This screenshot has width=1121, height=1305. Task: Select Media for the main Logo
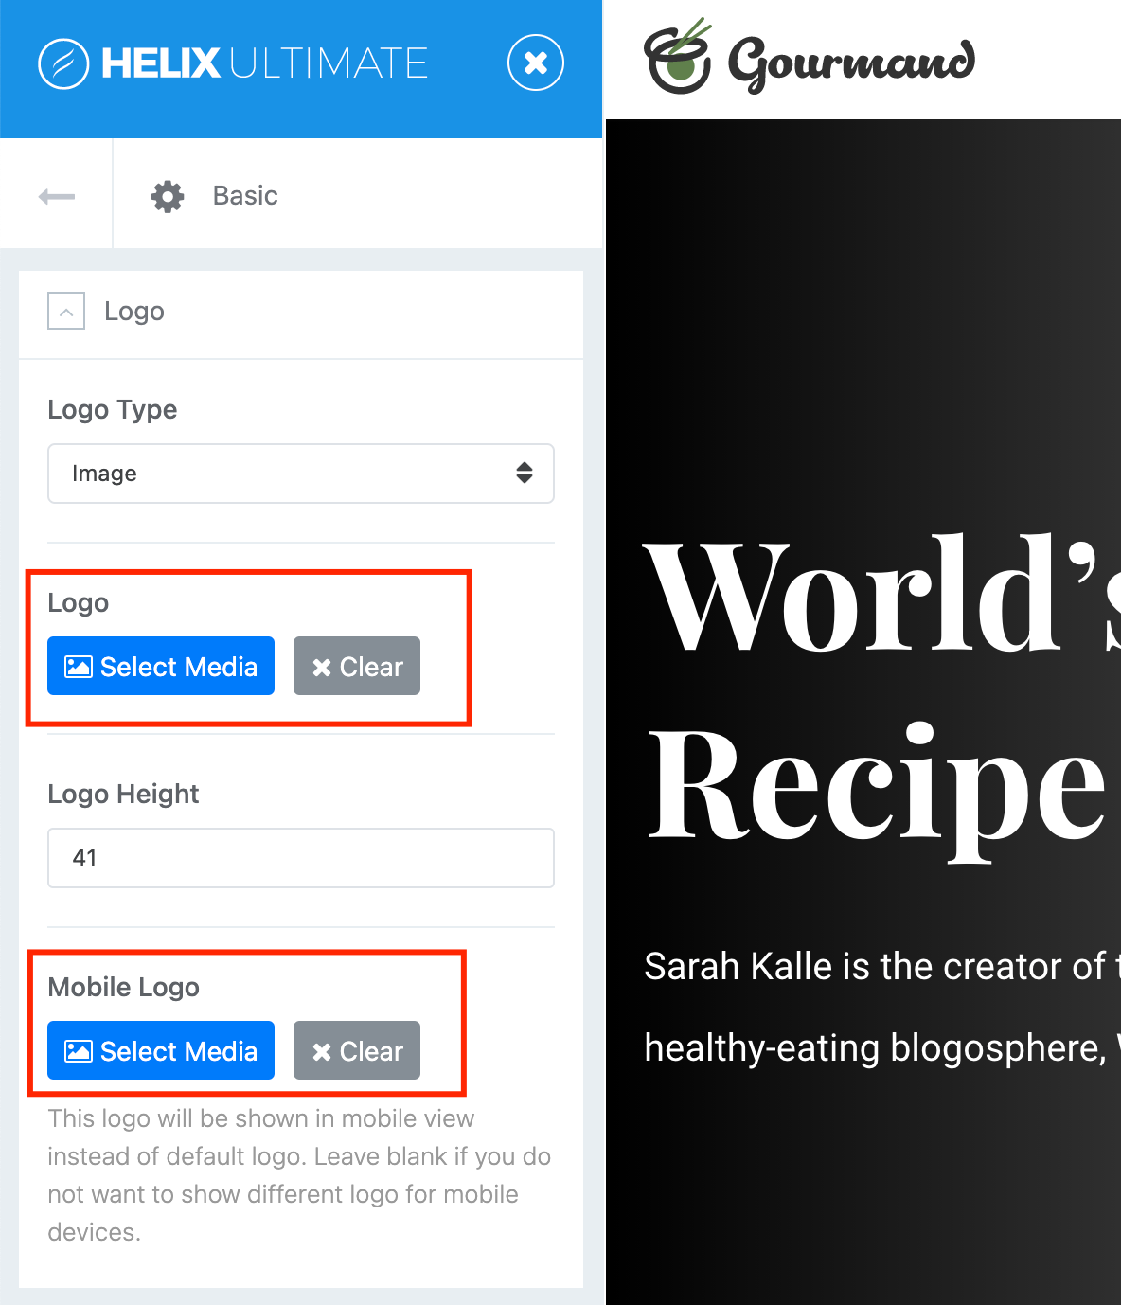(x=161, y=666)
